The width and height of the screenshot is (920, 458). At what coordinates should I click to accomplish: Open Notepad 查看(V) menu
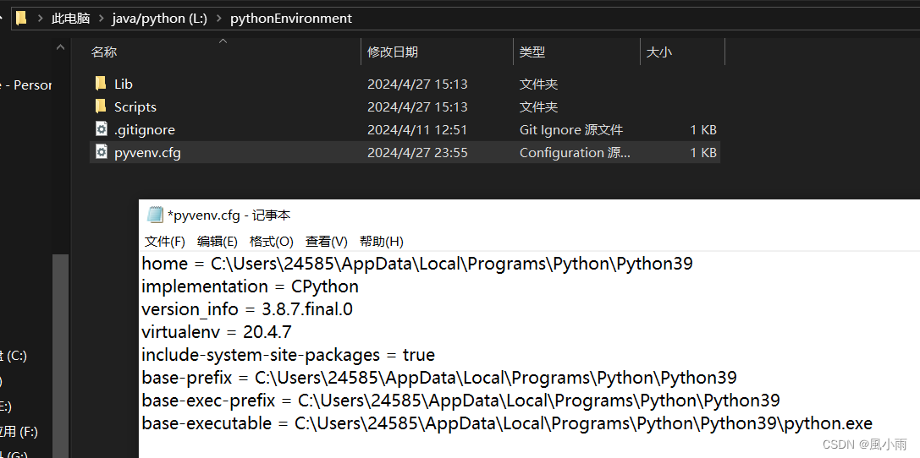326,242
